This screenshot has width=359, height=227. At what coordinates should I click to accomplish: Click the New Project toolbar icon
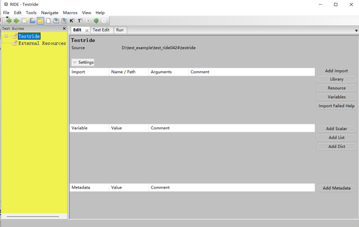point(25,21)
